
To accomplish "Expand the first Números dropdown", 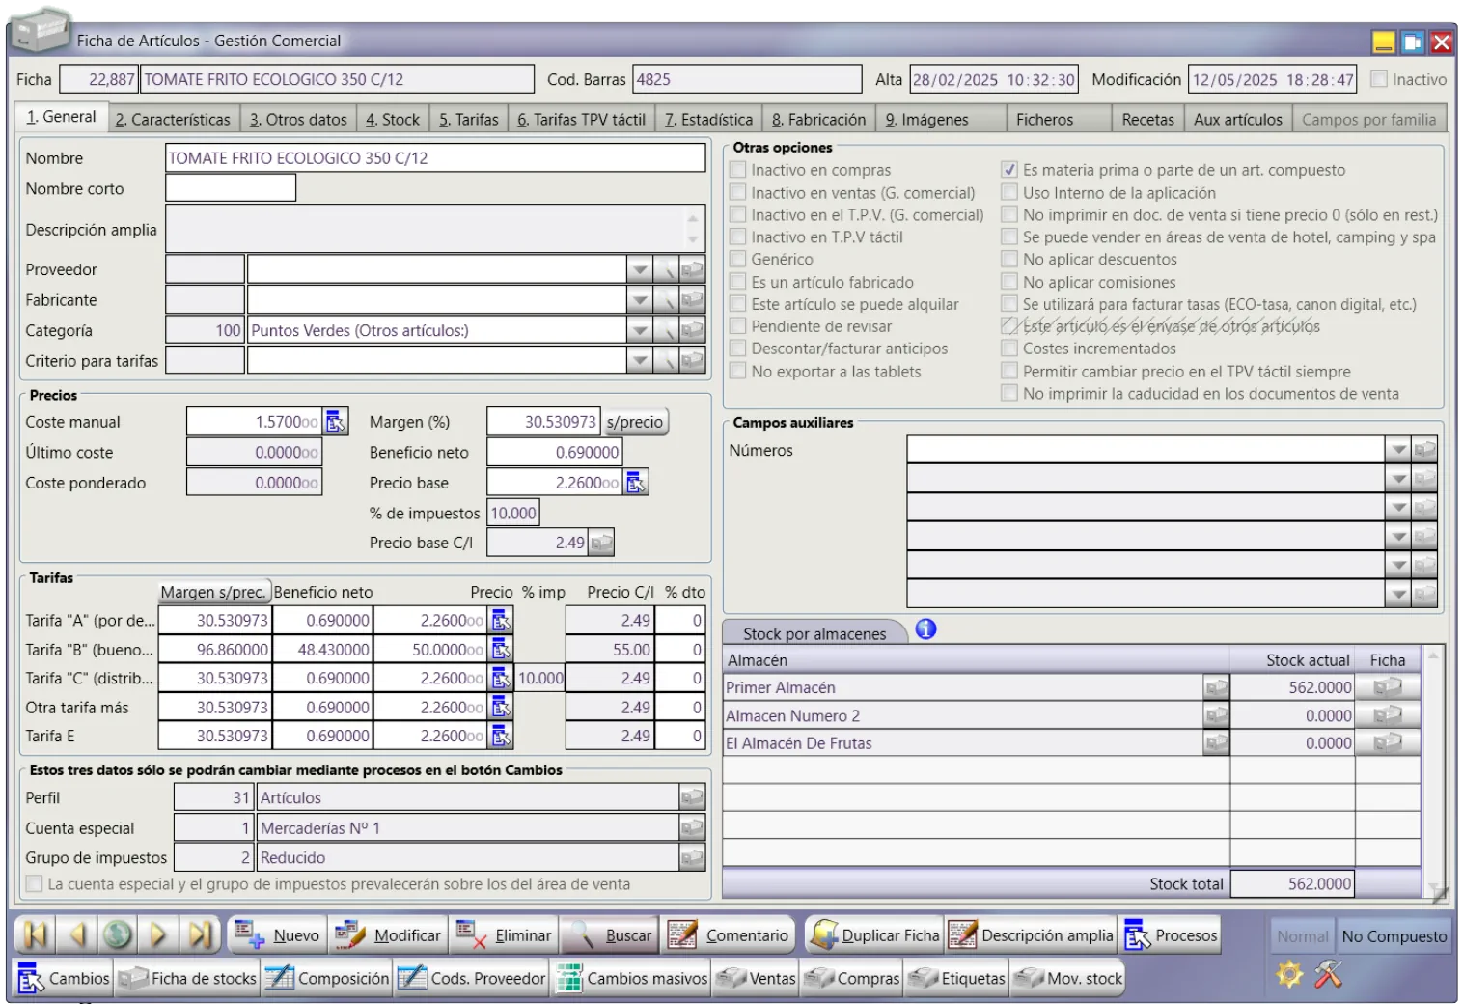I will tap(1397, 450).
